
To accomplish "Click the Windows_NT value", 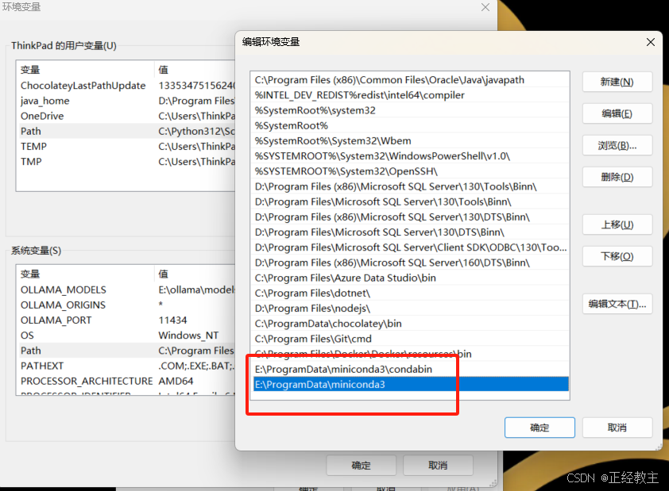I will [188, 336].
